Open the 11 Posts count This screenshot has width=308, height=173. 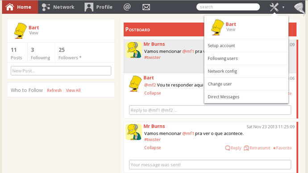pyautogui.click(x=17, y=54)
